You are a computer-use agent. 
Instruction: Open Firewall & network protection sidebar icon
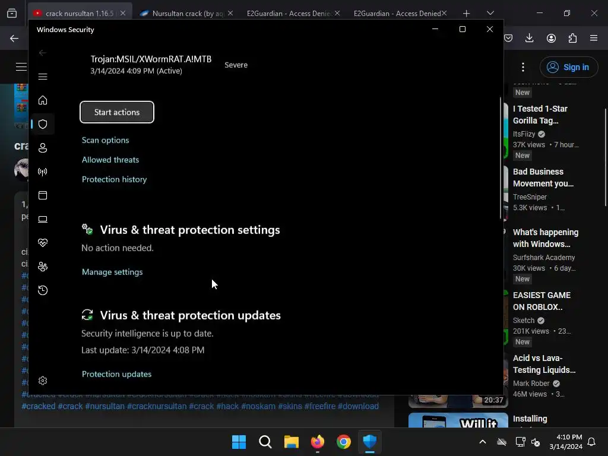[43, 172]
